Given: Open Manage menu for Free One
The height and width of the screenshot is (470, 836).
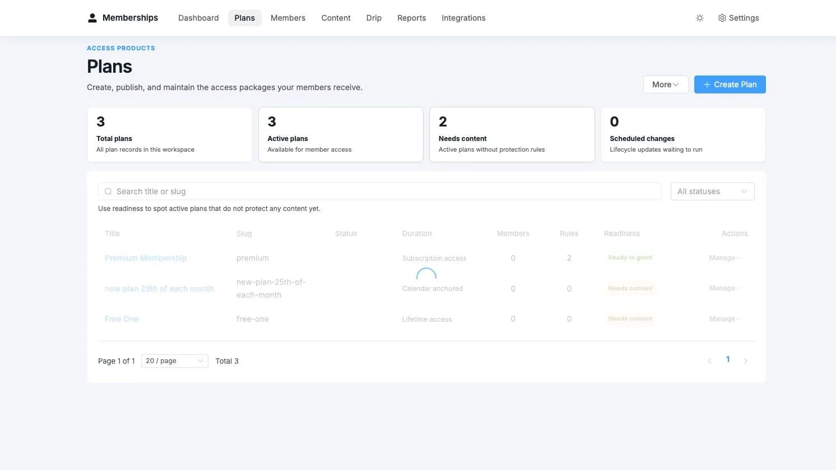Looking at the screenshot, I should coord(725,319).
